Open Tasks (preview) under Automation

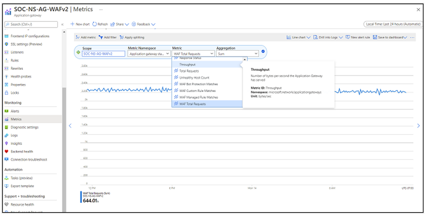click(21, 178)
